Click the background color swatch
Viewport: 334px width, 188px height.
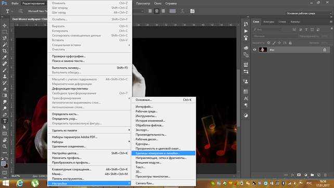6,166
